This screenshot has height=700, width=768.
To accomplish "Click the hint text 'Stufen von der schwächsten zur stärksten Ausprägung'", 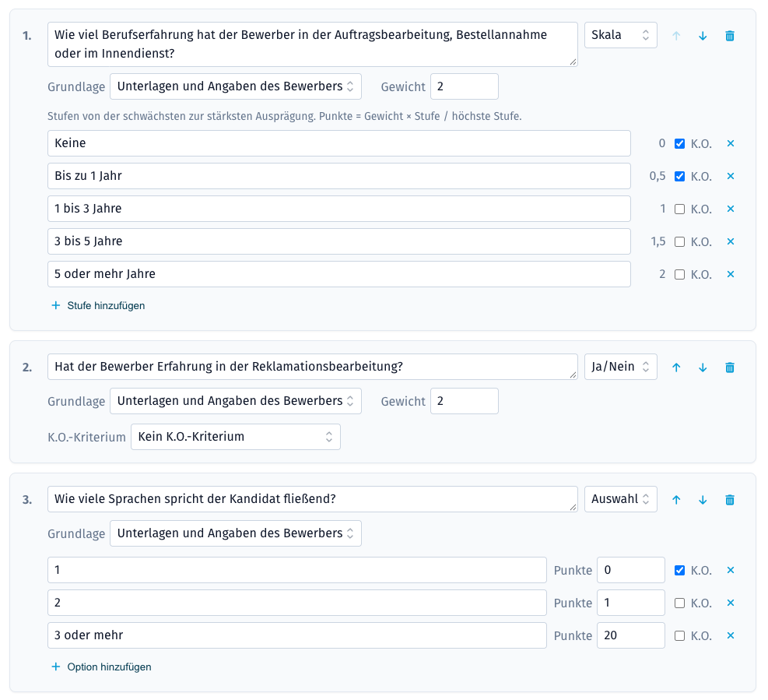I will coord(182,116).
